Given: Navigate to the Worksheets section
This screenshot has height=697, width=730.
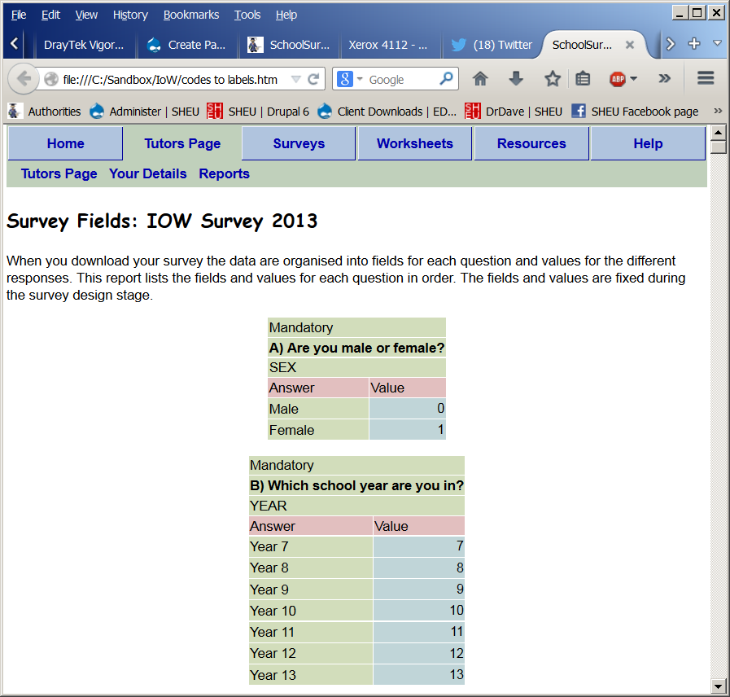Looking at the screenshot, I should (x=414, y=143).
